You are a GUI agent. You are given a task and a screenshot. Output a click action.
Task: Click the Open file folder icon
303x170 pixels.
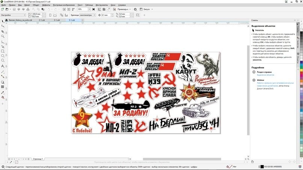click(x=7, y=9)
